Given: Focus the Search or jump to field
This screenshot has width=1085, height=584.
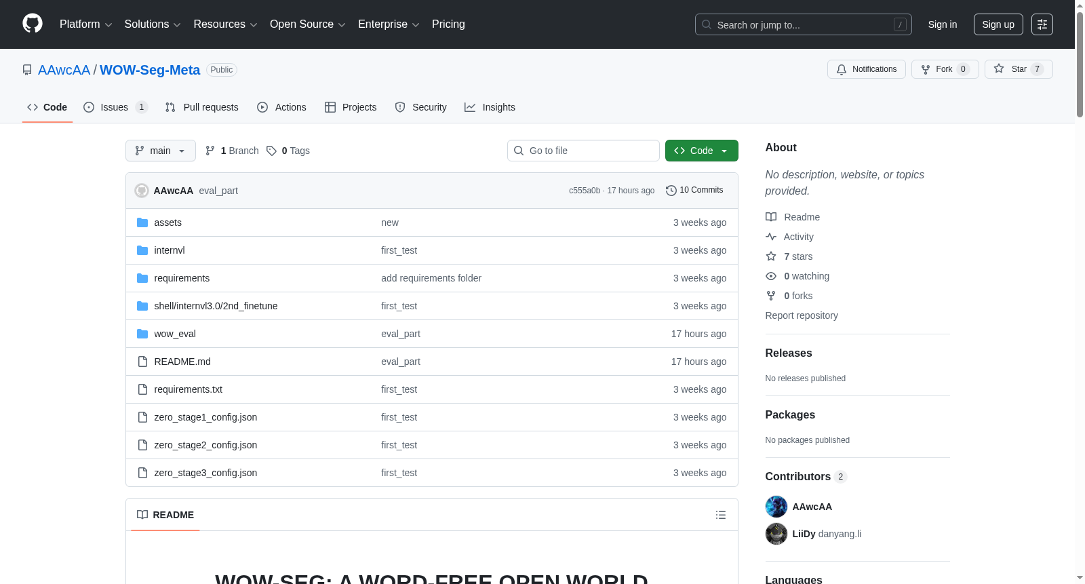Looking at the screenshot, I should click(x=804, y=24).
